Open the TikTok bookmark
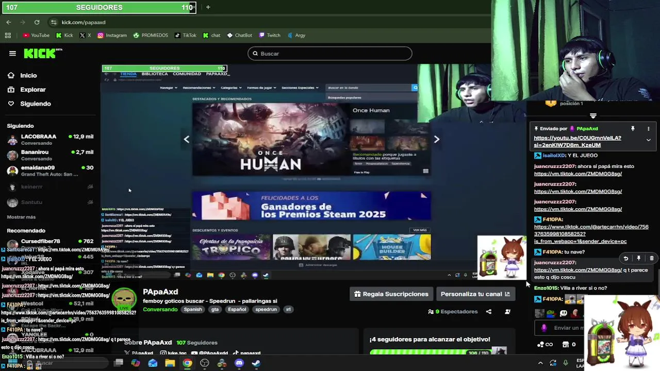 [x=185, y=35]
